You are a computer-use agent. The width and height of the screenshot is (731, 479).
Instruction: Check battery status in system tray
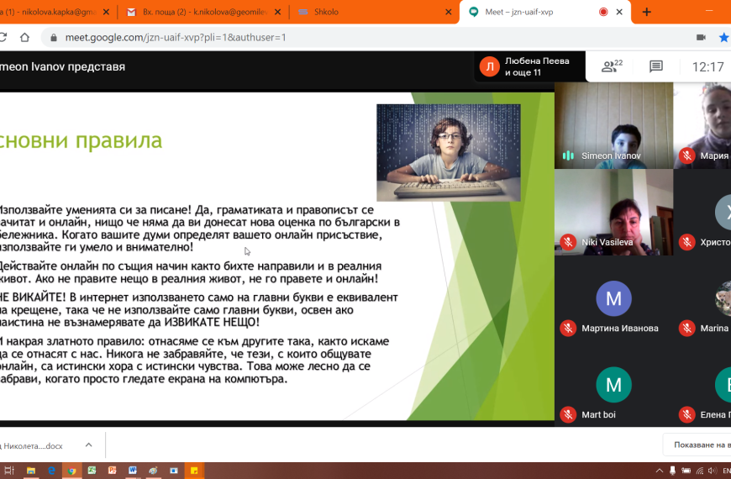tap(686, 471)
